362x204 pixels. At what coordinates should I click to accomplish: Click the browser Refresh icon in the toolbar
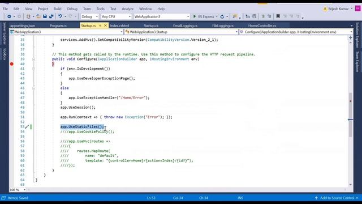222,16
